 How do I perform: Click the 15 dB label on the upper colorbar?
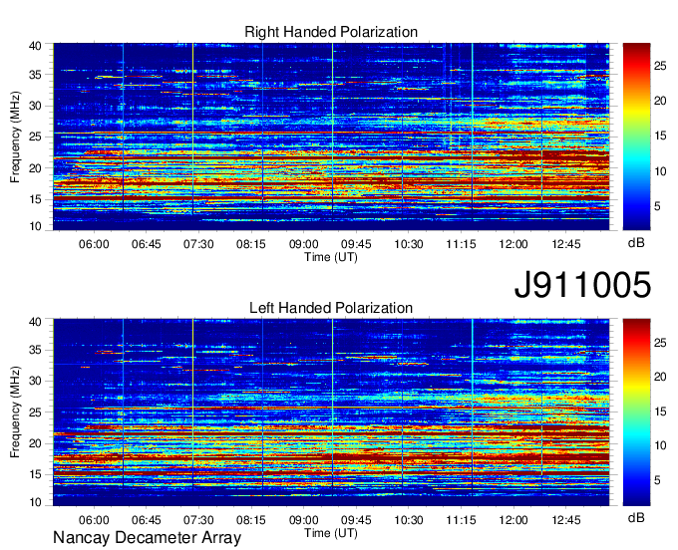[660, 137]
